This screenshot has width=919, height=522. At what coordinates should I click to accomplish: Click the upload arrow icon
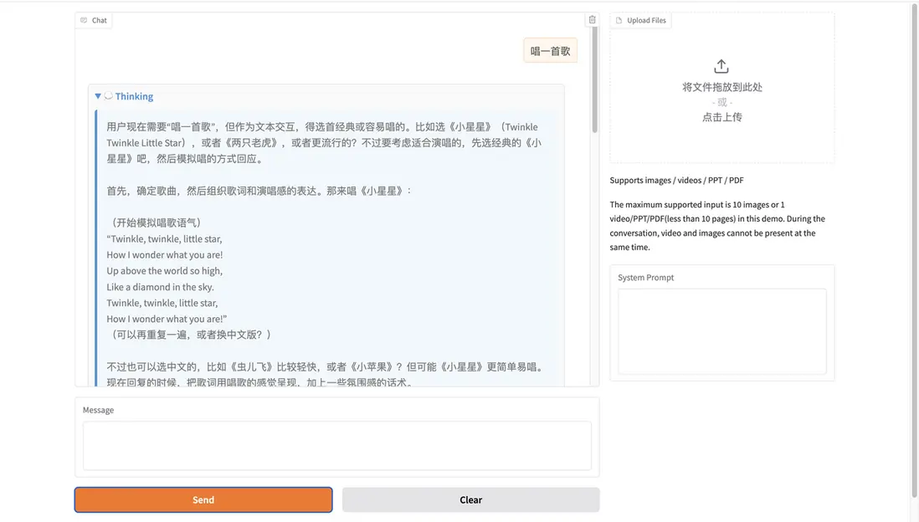[721, 66]
